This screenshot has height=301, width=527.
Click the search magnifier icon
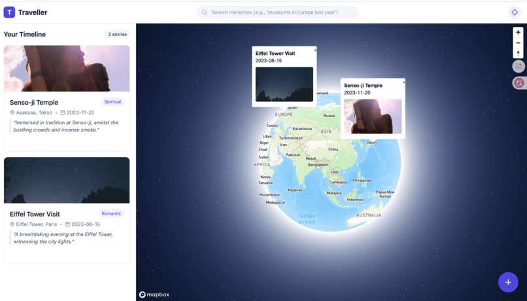coord(205,12)
